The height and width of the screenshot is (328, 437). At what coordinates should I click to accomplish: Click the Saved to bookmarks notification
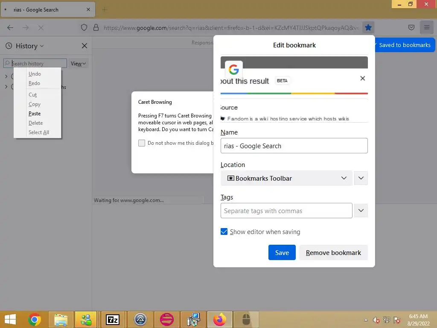(x=405, y=45)
